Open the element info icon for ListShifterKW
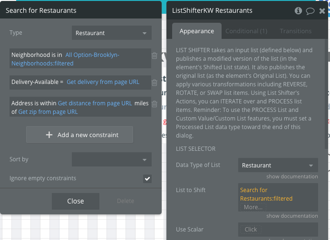Screen dimensions: 330x240 tap(299, 10)
